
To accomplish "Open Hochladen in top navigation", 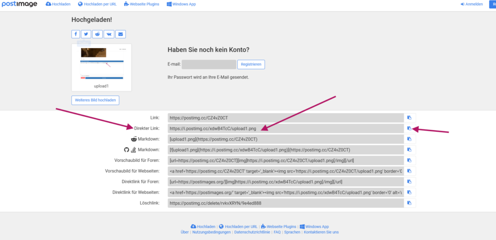I will pos(58,4).
